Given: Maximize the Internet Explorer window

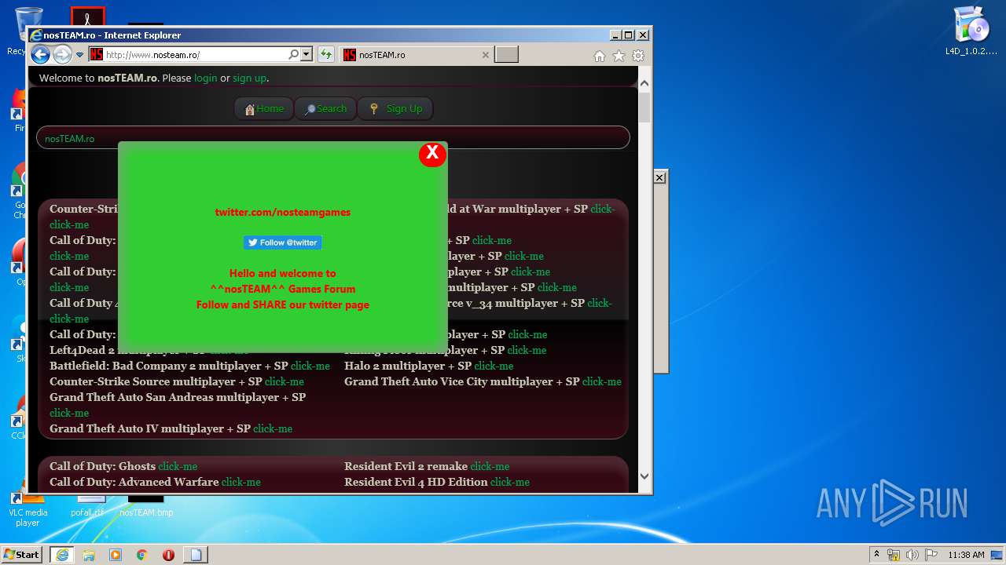Looking at the screenshot, I should 628,35.
